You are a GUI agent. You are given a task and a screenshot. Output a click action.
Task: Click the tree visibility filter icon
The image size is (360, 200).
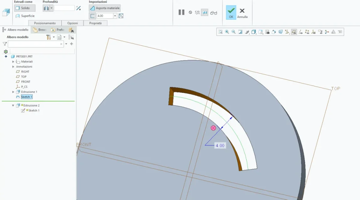[x=71, y=37]
